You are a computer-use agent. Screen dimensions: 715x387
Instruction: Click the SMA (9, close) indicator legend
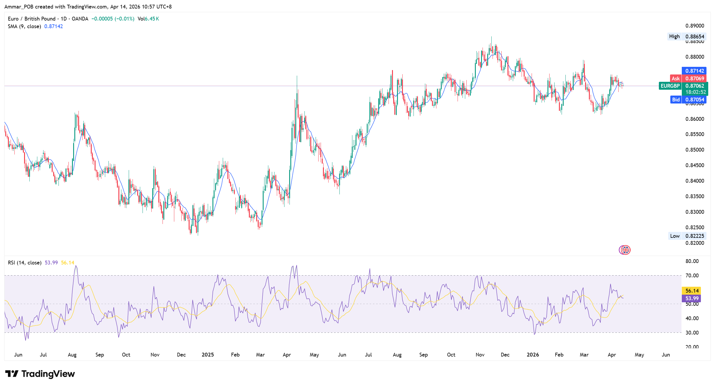point(24,26)
